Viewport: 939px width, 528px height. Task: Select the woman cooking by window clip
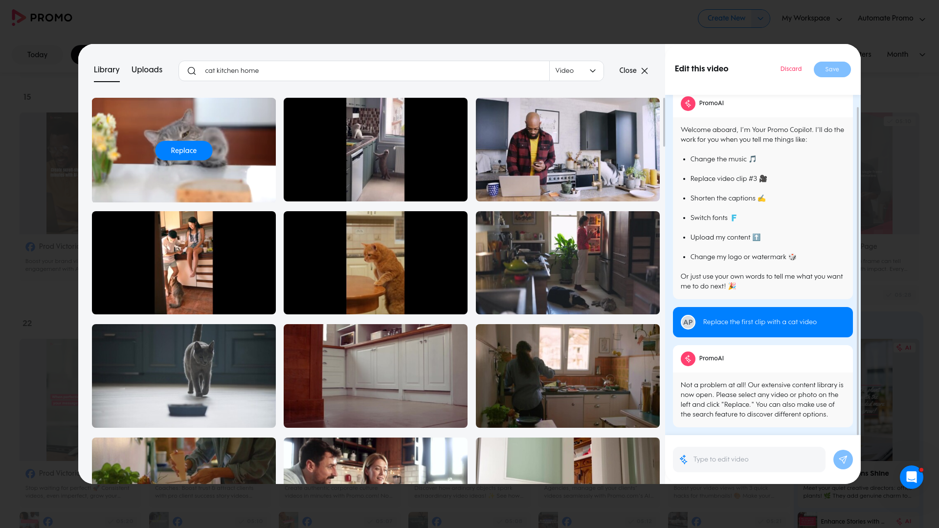pyautogui.click(x=567, y=376)
